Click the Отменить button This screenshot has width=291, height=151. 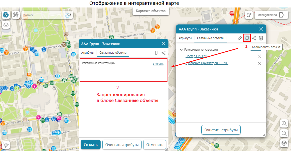(x=154, y=145)
